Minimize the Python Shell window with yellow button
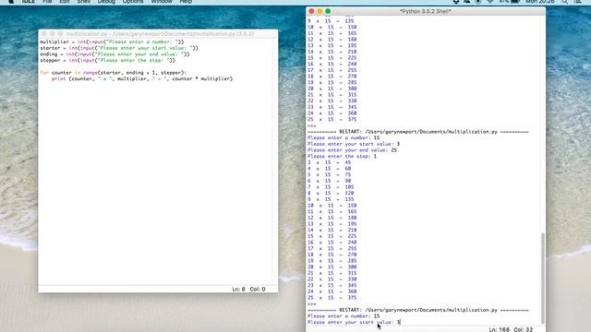The height and width of the screenshot is (332, 591). [320, 11]
